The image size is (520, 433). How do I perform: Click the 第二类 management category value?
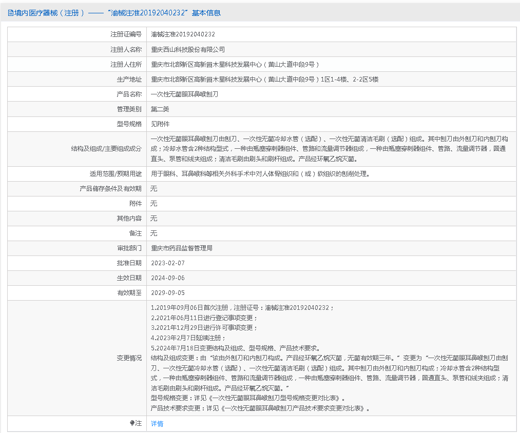click(x=160, y=109)
